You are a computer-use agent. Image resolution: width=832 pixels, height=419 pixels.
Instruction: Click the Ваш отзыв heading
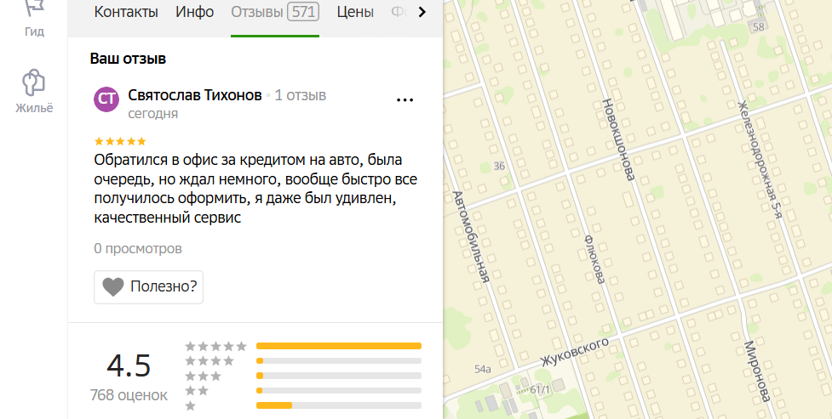(x=128, y=59)
